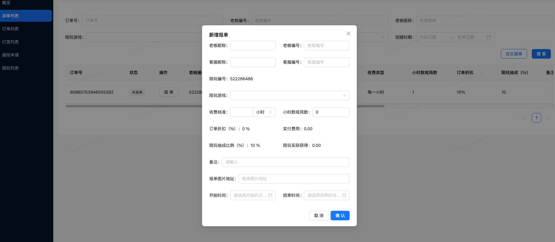
Task: Open the 小时 unit dropdown
Action: (x=264, y=112)
